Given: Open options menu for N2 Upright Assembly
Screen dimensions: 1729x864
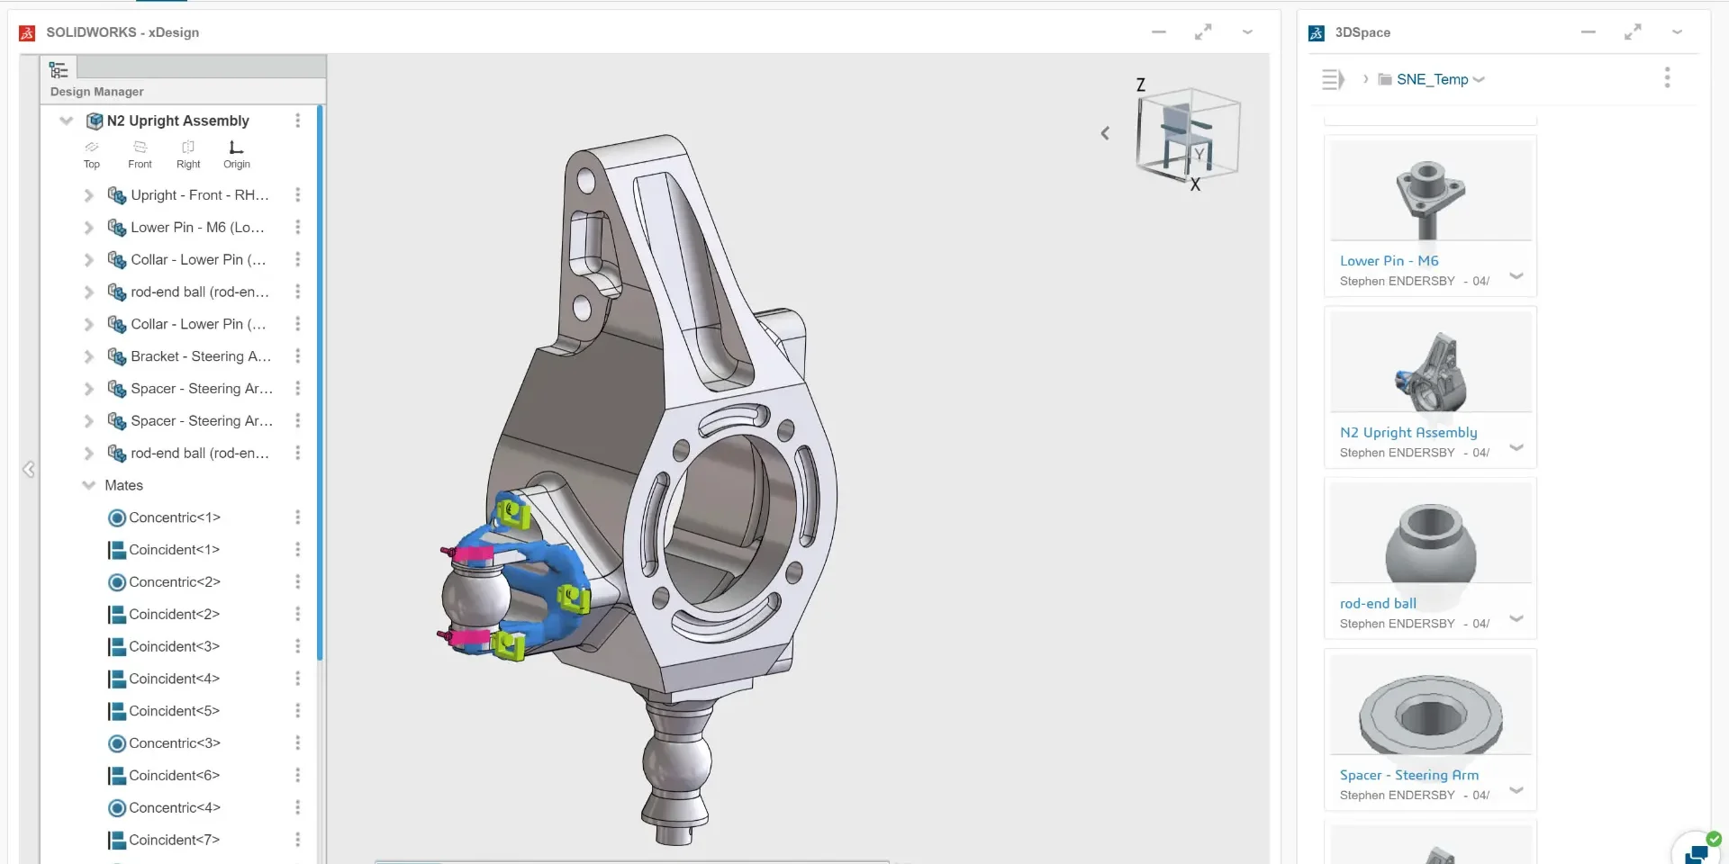Looking at the screenshot, I should [x=298, y=121].
